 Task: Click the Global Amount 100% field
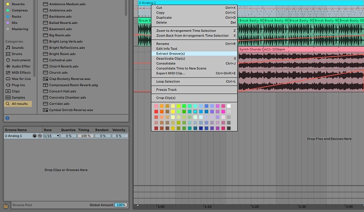point(121,205)
